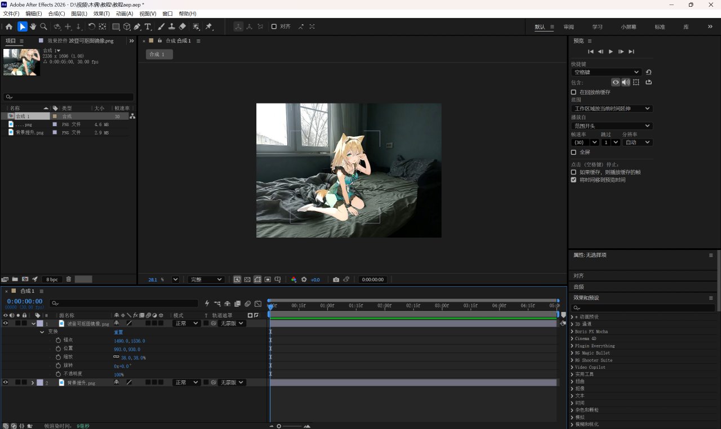Screen dimensions: 721x429
Task: Open the 文件(F) menu
Action: click(11, 14)
